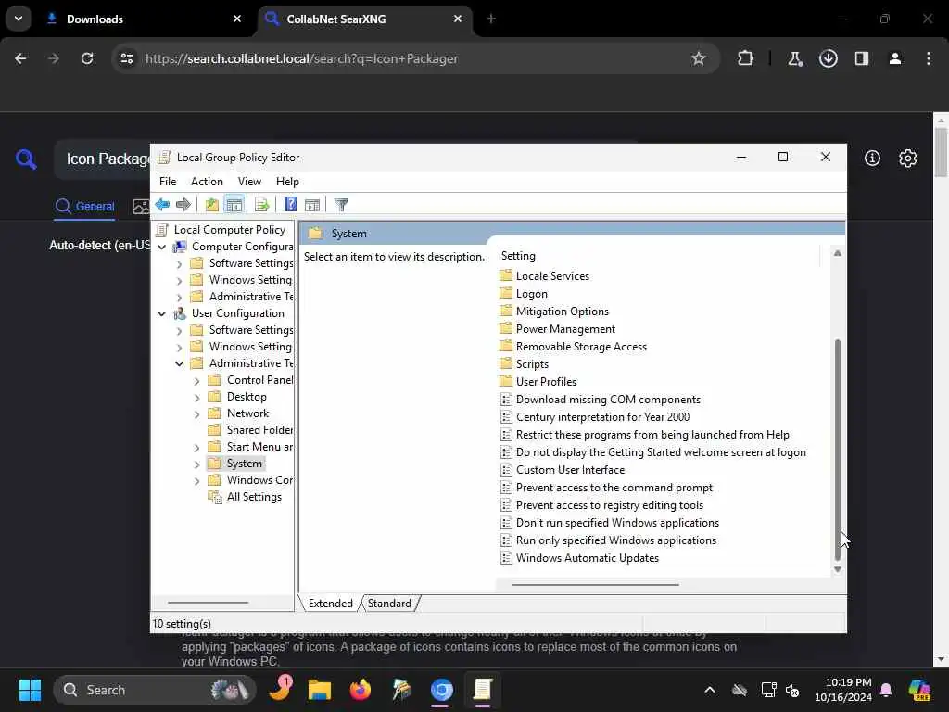
Task: Bookmark page with star icon
Action: click(x=699, y=58)
